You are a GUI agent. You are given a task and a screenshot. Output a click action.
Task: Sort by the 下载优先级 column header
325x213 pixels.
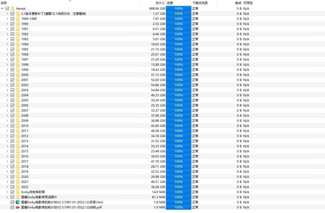[x=204, y=3]
